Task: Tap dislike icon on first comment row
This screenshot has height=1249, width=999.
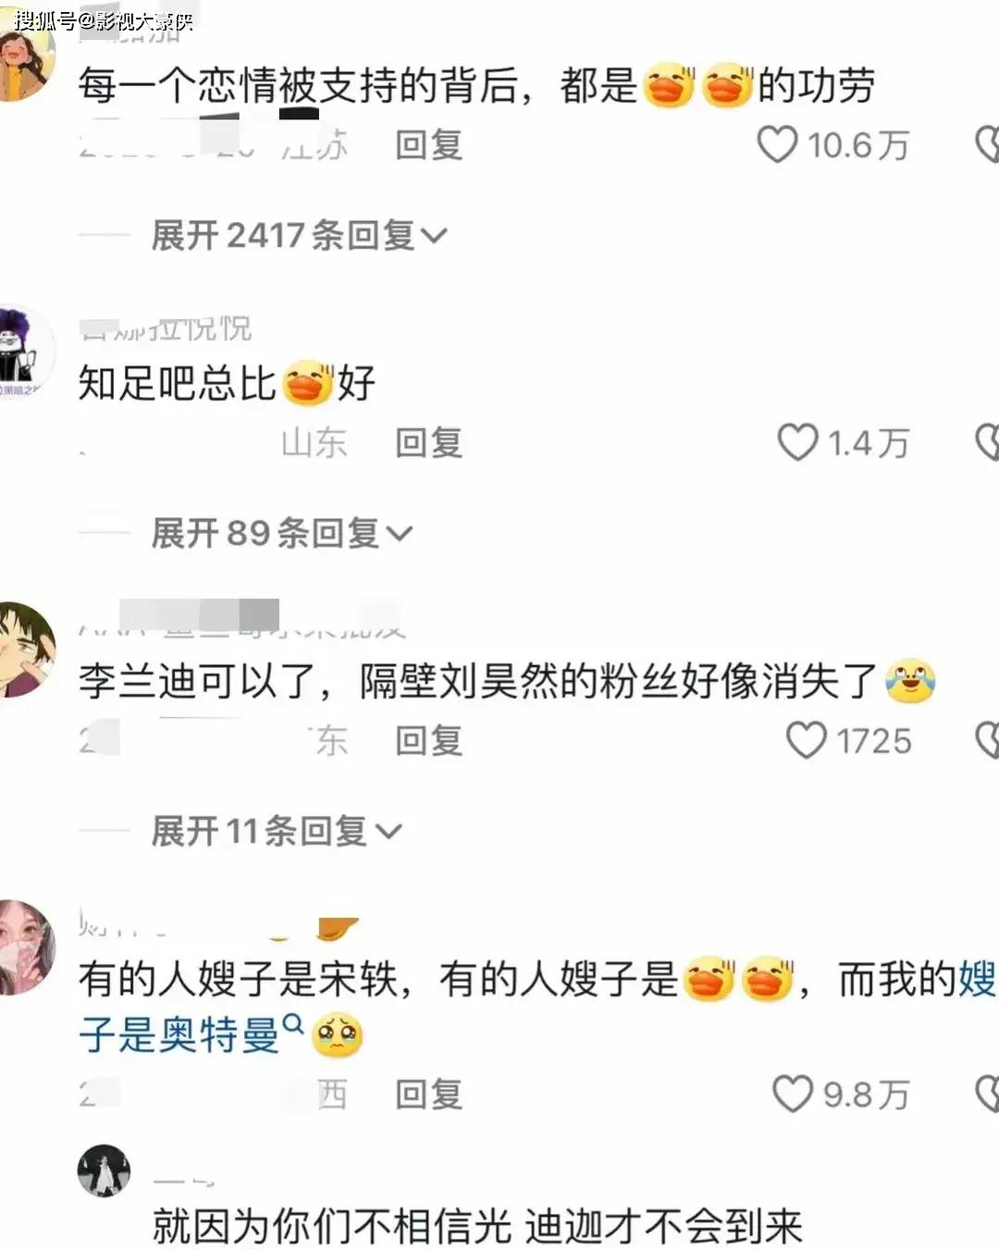Action: 987,144
